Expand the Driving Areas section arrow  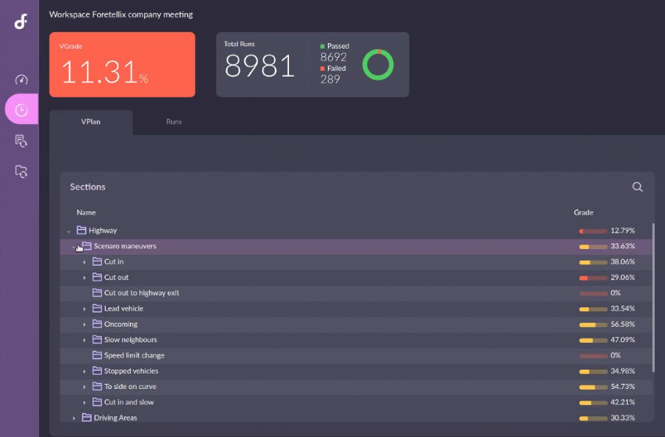pos(74,418)
